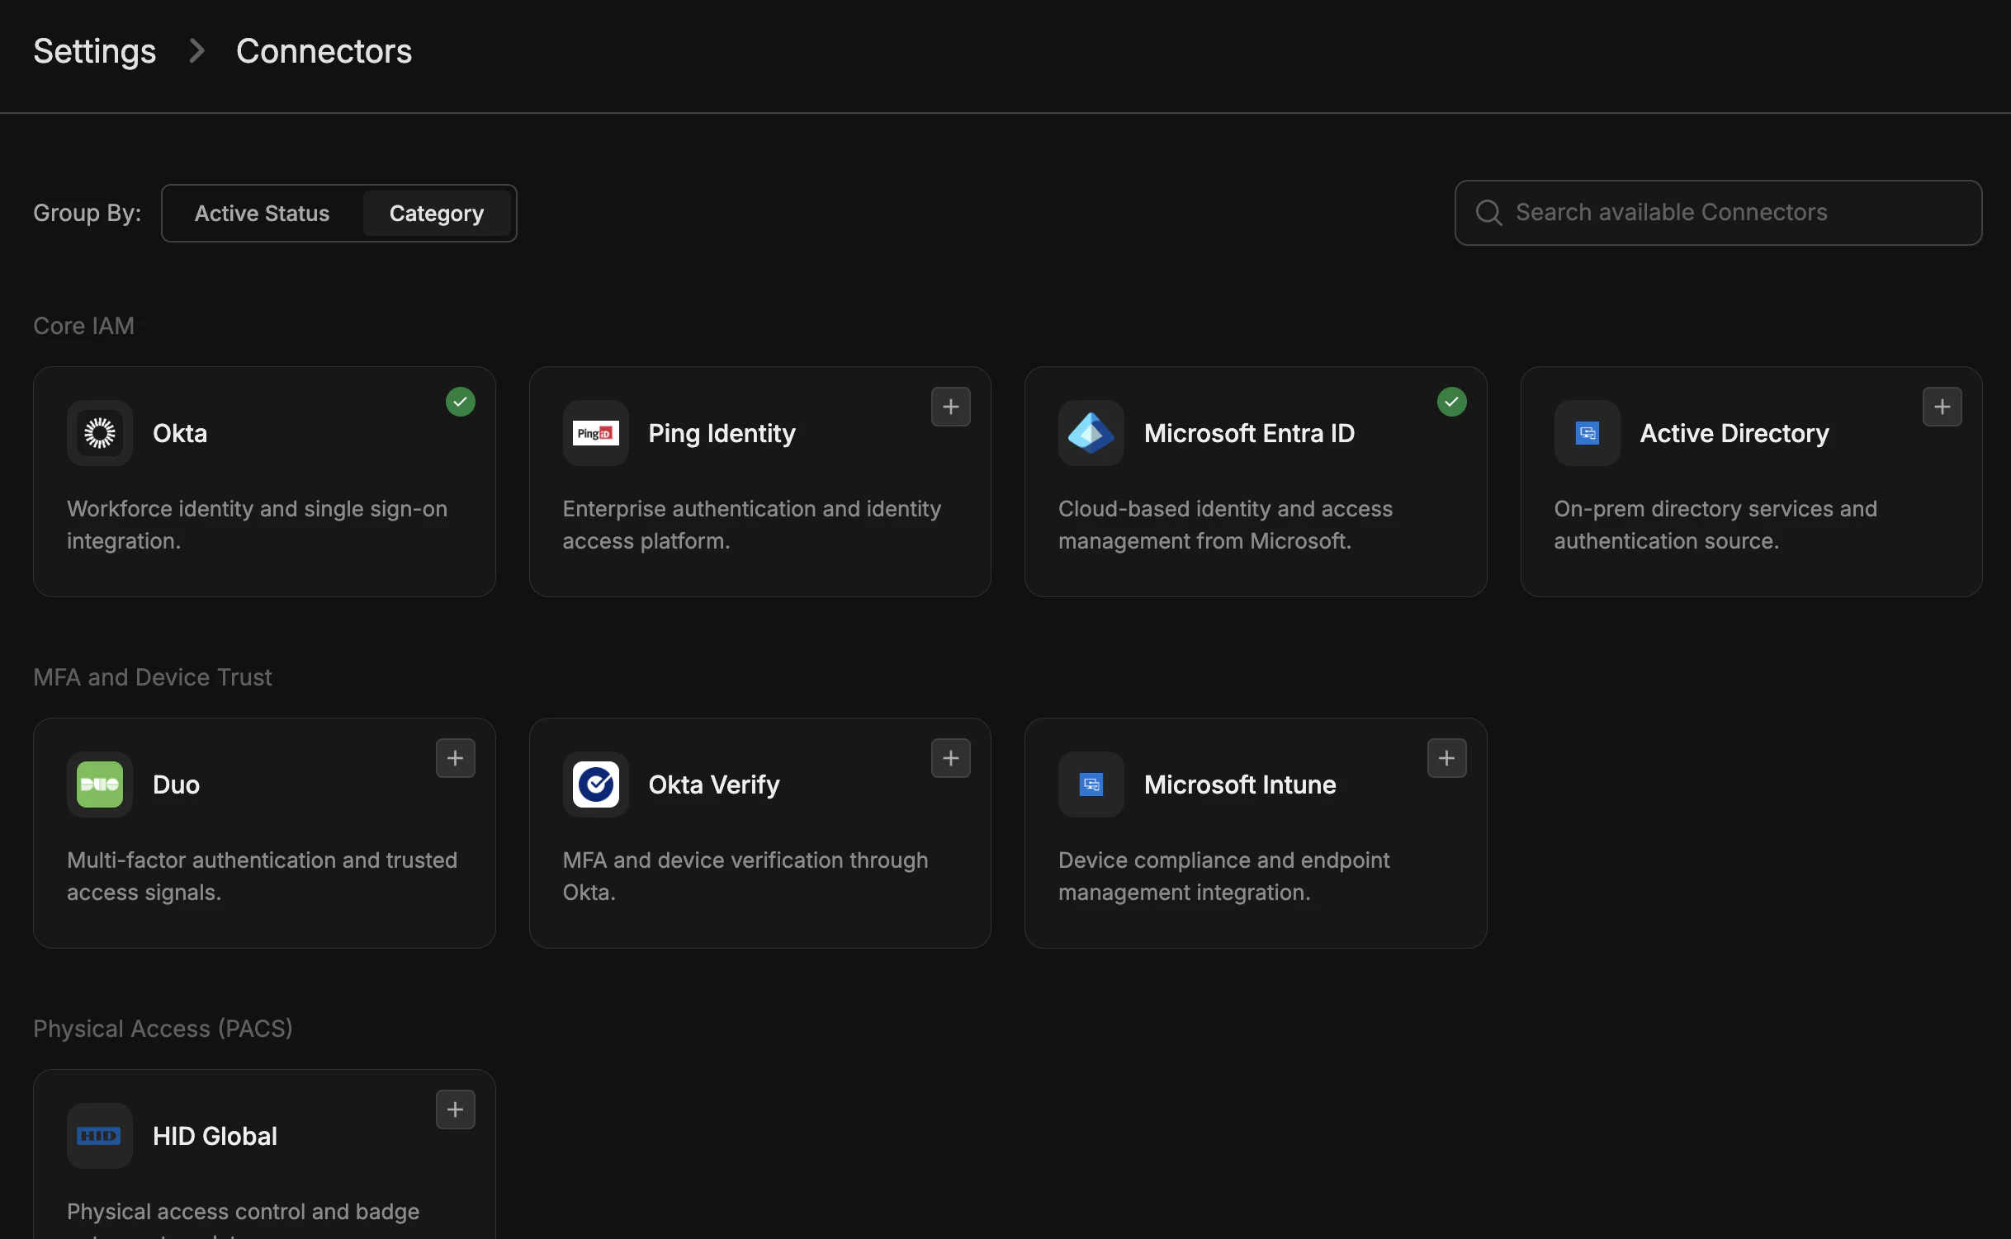Screen dimensions: 2011x1239
Task: Select the Microsoft Intune card title
Action: click(x=1240, y=784)
